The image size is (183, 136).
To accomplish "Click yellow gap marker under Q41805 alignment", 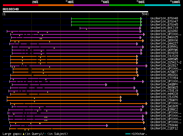I will click(39, 108).
